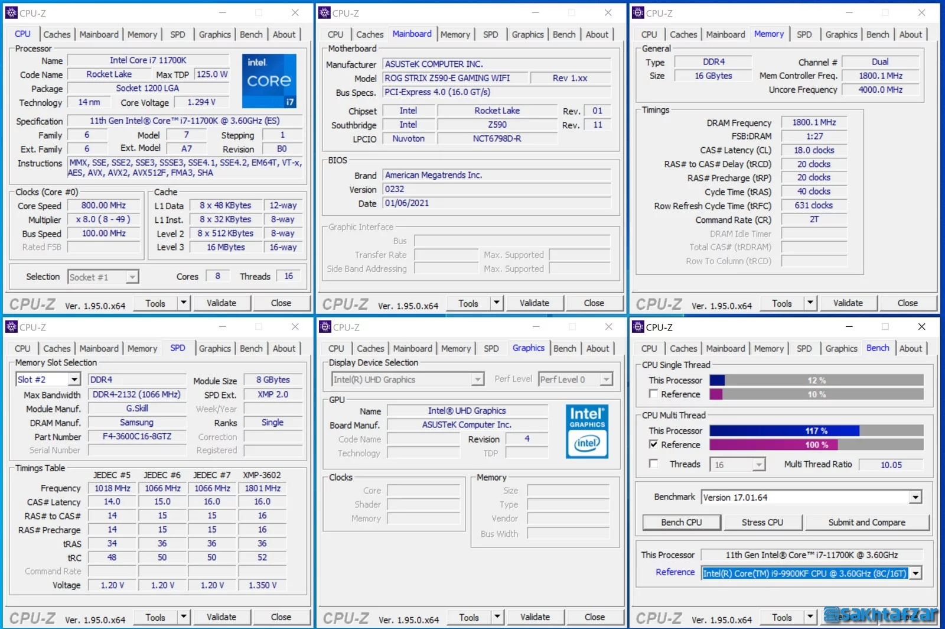The height and width of the screenshot is (629, 945).
Task: Click the Stress CPU button
Action: pyautogui.click(x=762, y=523)
